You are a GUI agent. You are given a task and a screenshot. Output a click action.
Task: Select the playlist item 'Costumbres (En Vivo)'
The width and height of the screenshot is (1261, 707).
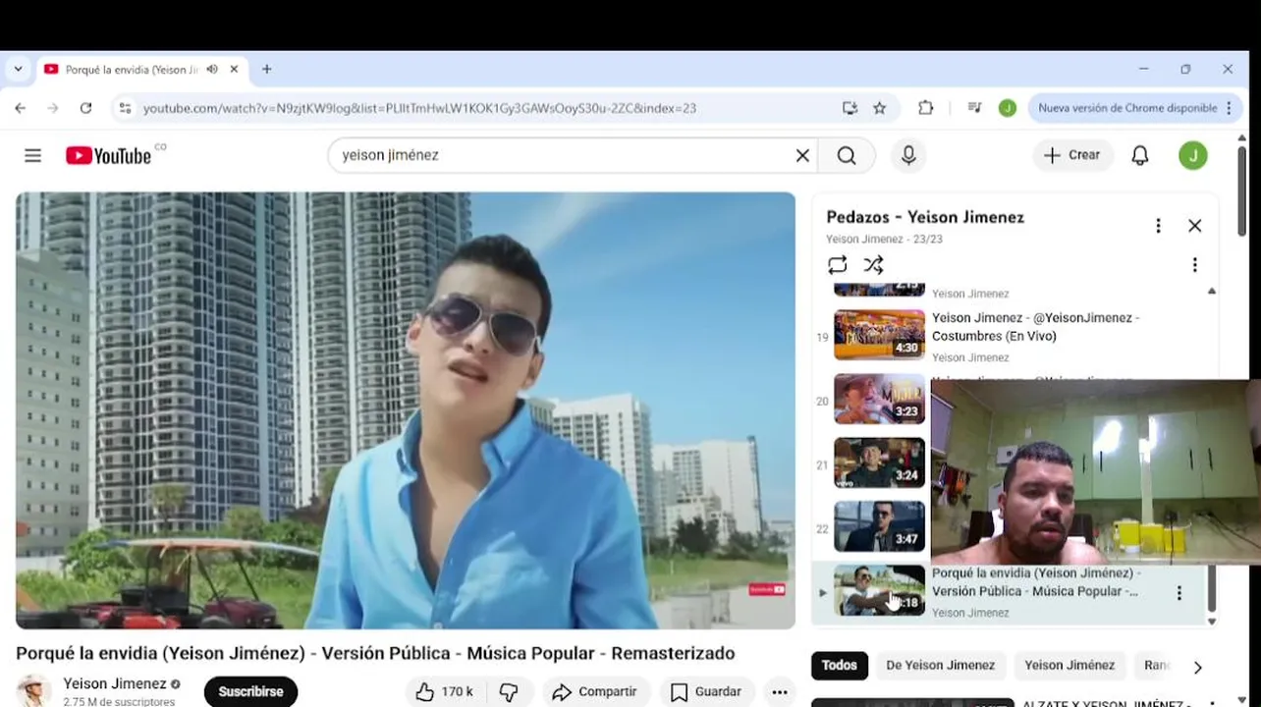click(1036, 327)
